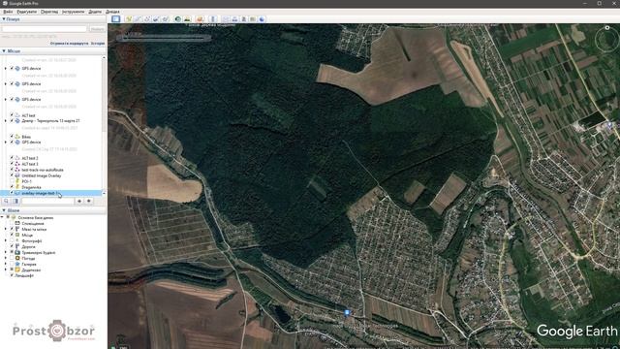Toggle the Untitled Image Overlay checkbox
Screen dimensions: 620x349
[12, 175]
